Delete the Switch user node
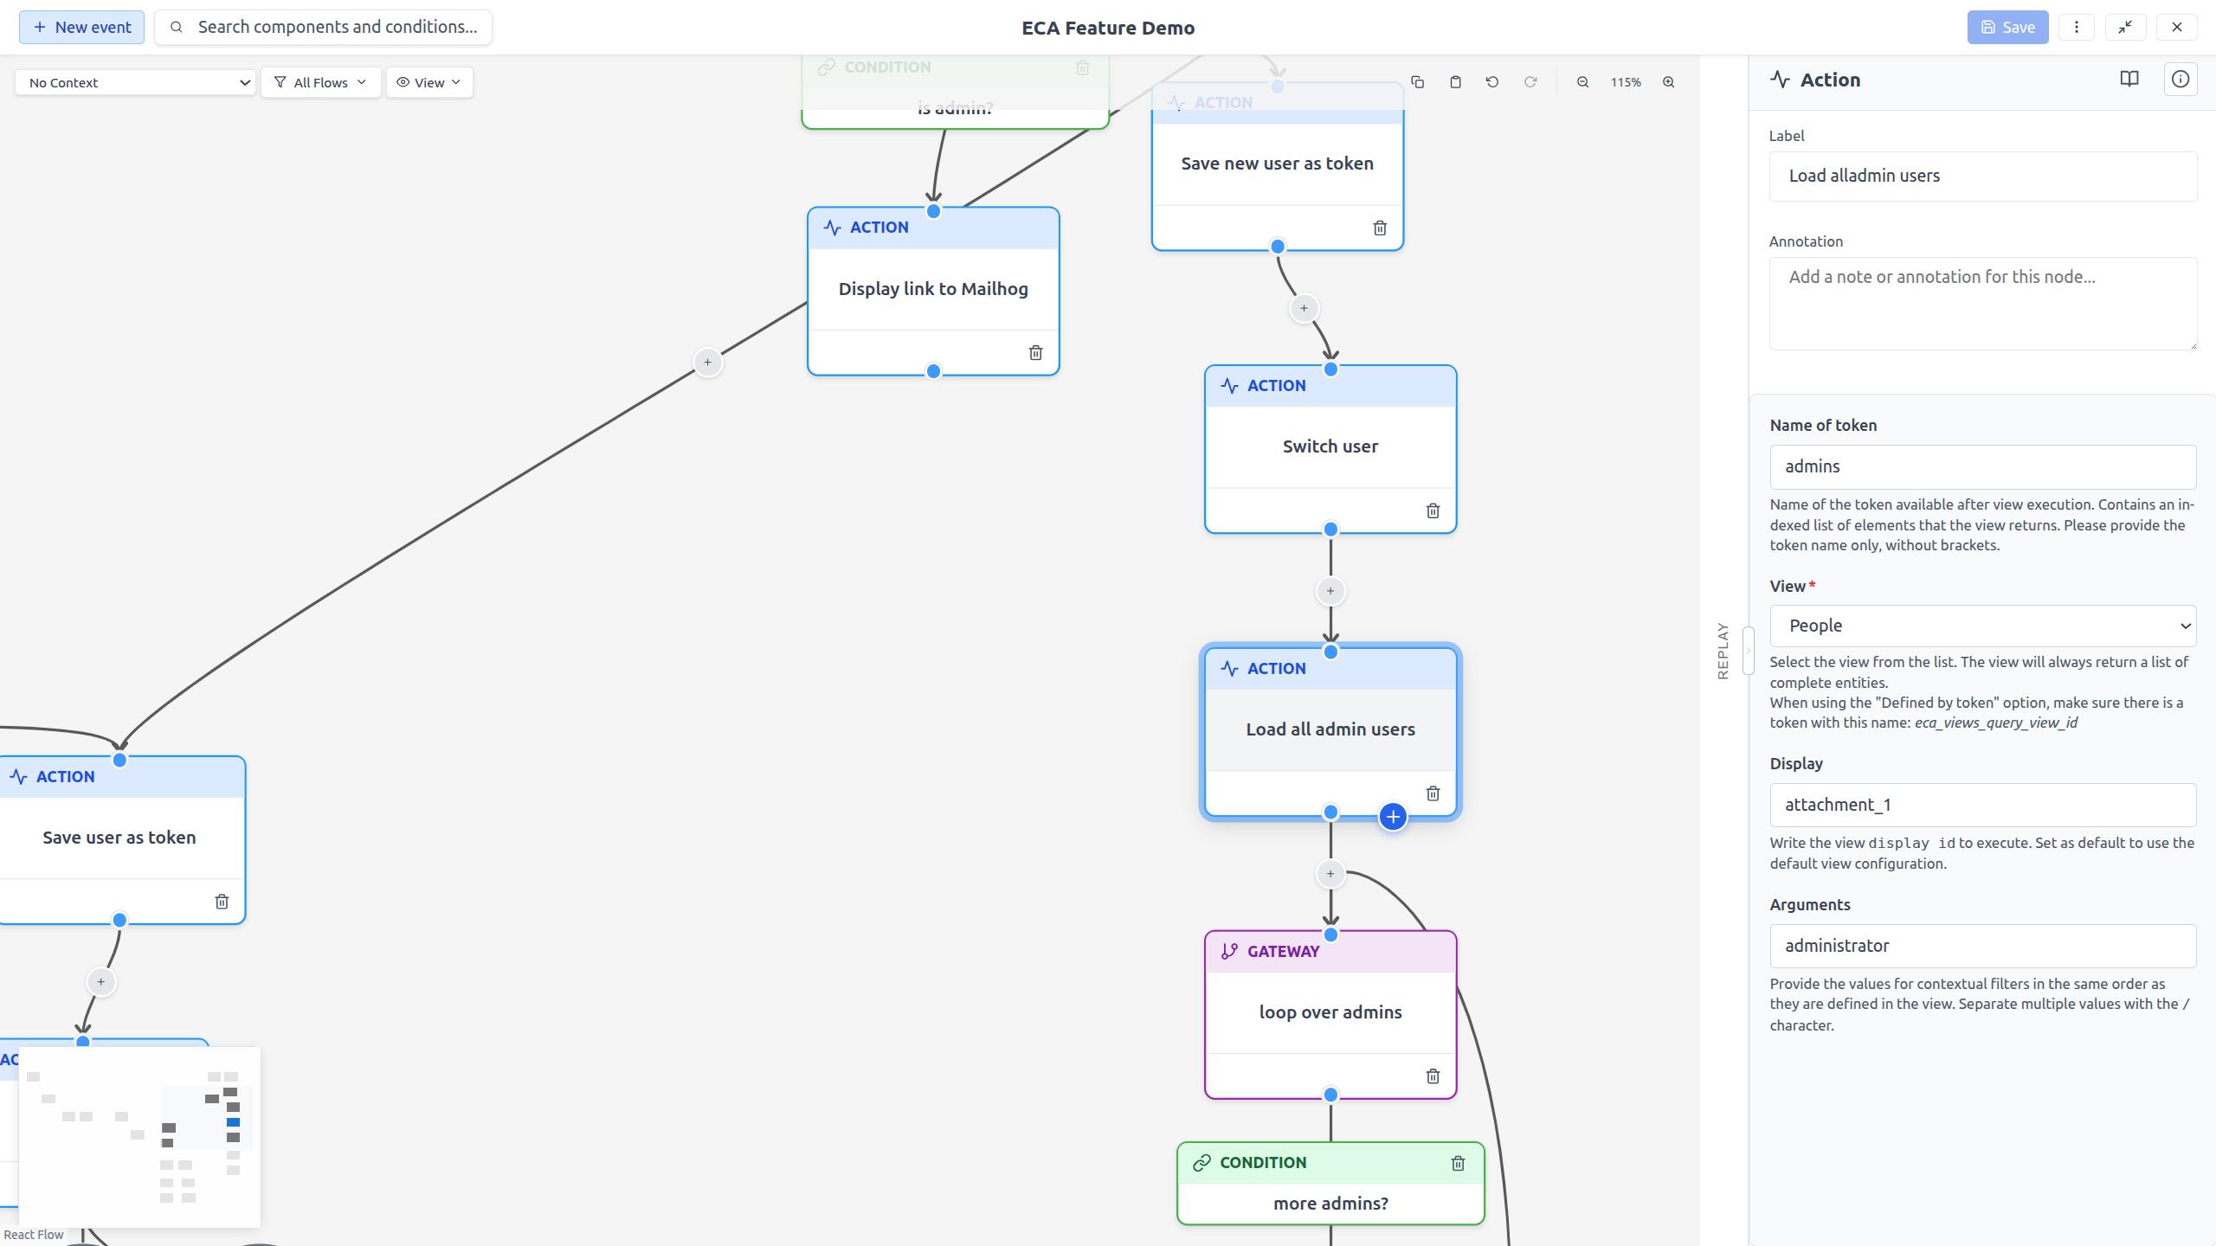The width and height of the screenshot is (2216, 1246). click(x=1432, y=511)
